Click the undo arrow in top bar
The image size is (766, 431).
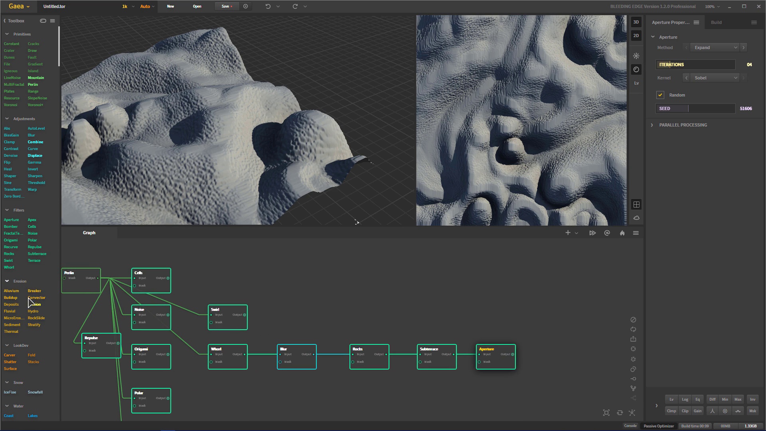click(x=268, y=6)
